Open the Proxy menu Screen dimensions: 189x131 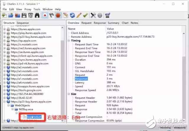(x=27, y=9)
